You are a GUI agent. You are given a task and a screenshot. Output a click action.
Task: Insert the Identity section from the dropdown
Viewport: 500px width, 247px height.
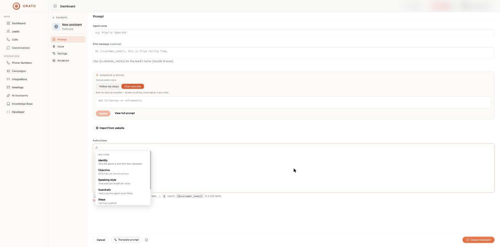click(x=123, y=162)
